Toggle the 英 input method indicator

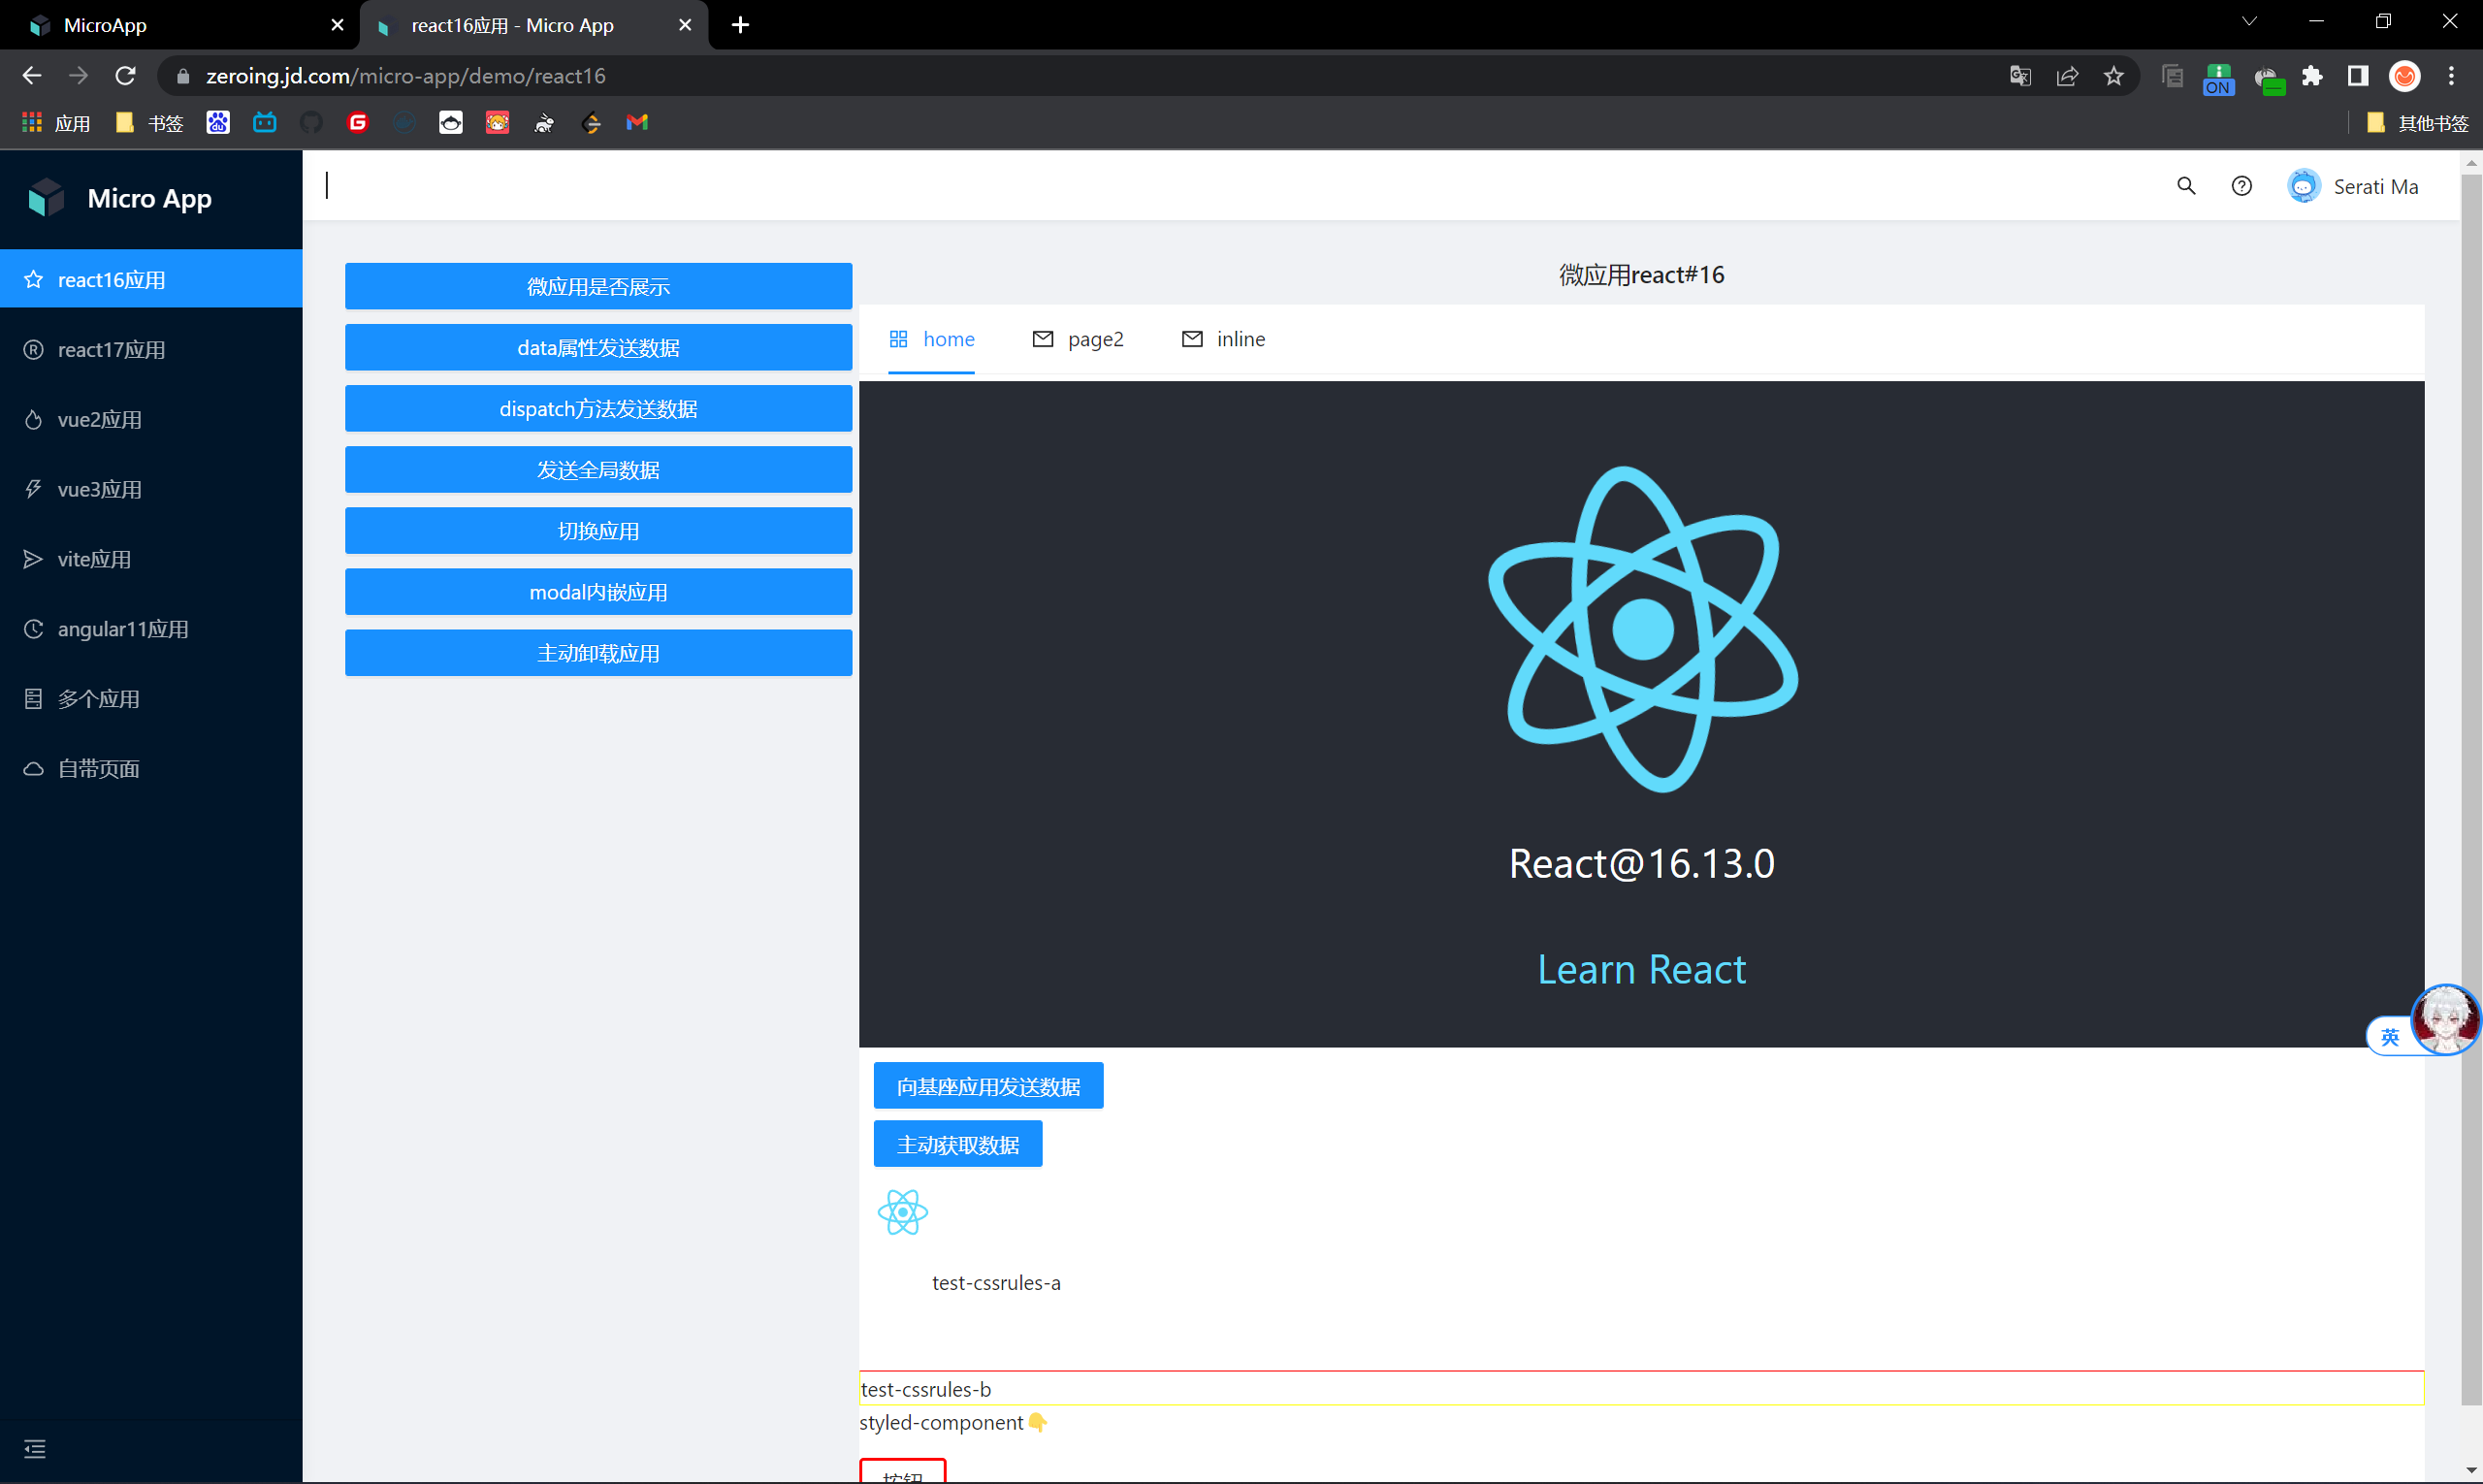2389,1037
